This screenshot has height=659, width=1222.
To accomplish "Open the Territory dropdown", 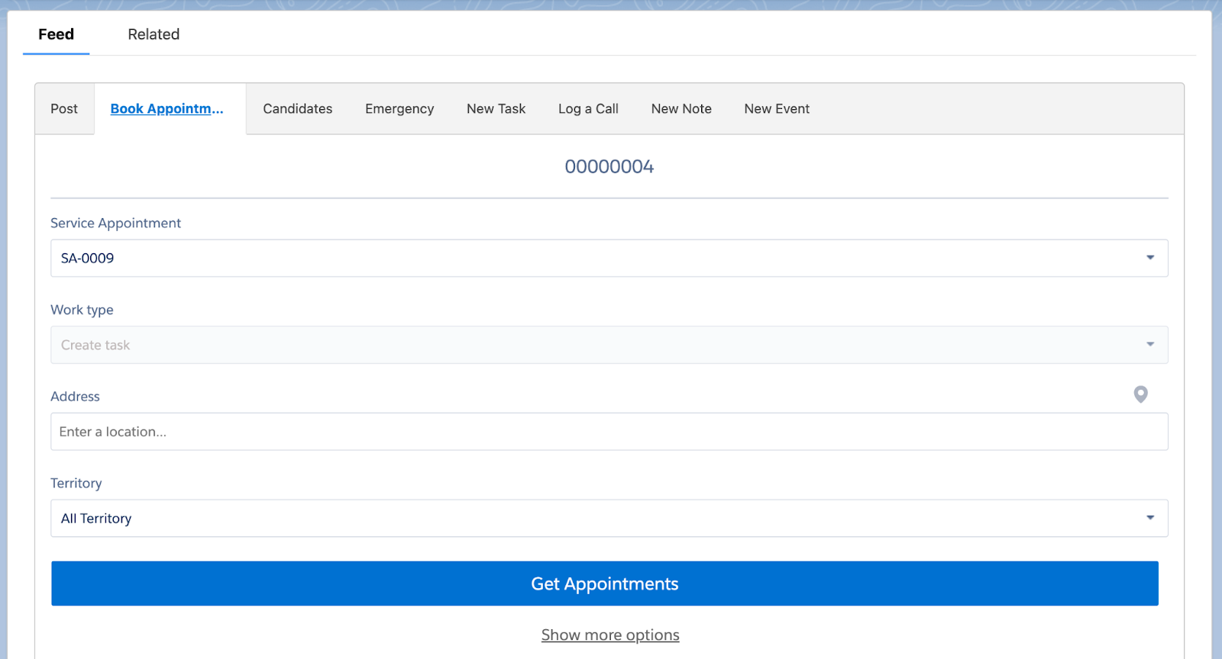I will tap(609, 519).
